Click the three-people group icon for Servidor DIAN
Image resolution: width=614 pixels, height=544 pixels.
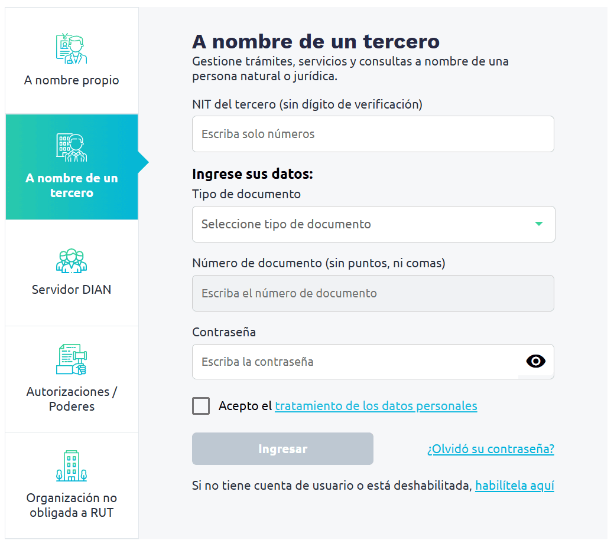pyautogui.click(x=72, y=260)
